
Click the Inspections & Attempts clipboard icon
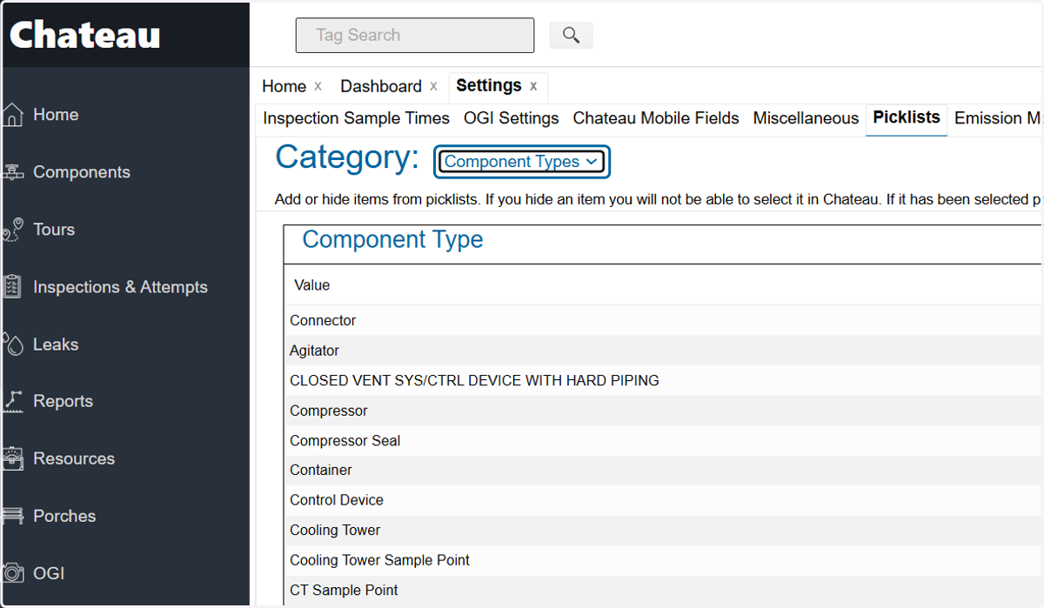click(x=11, y=287)
